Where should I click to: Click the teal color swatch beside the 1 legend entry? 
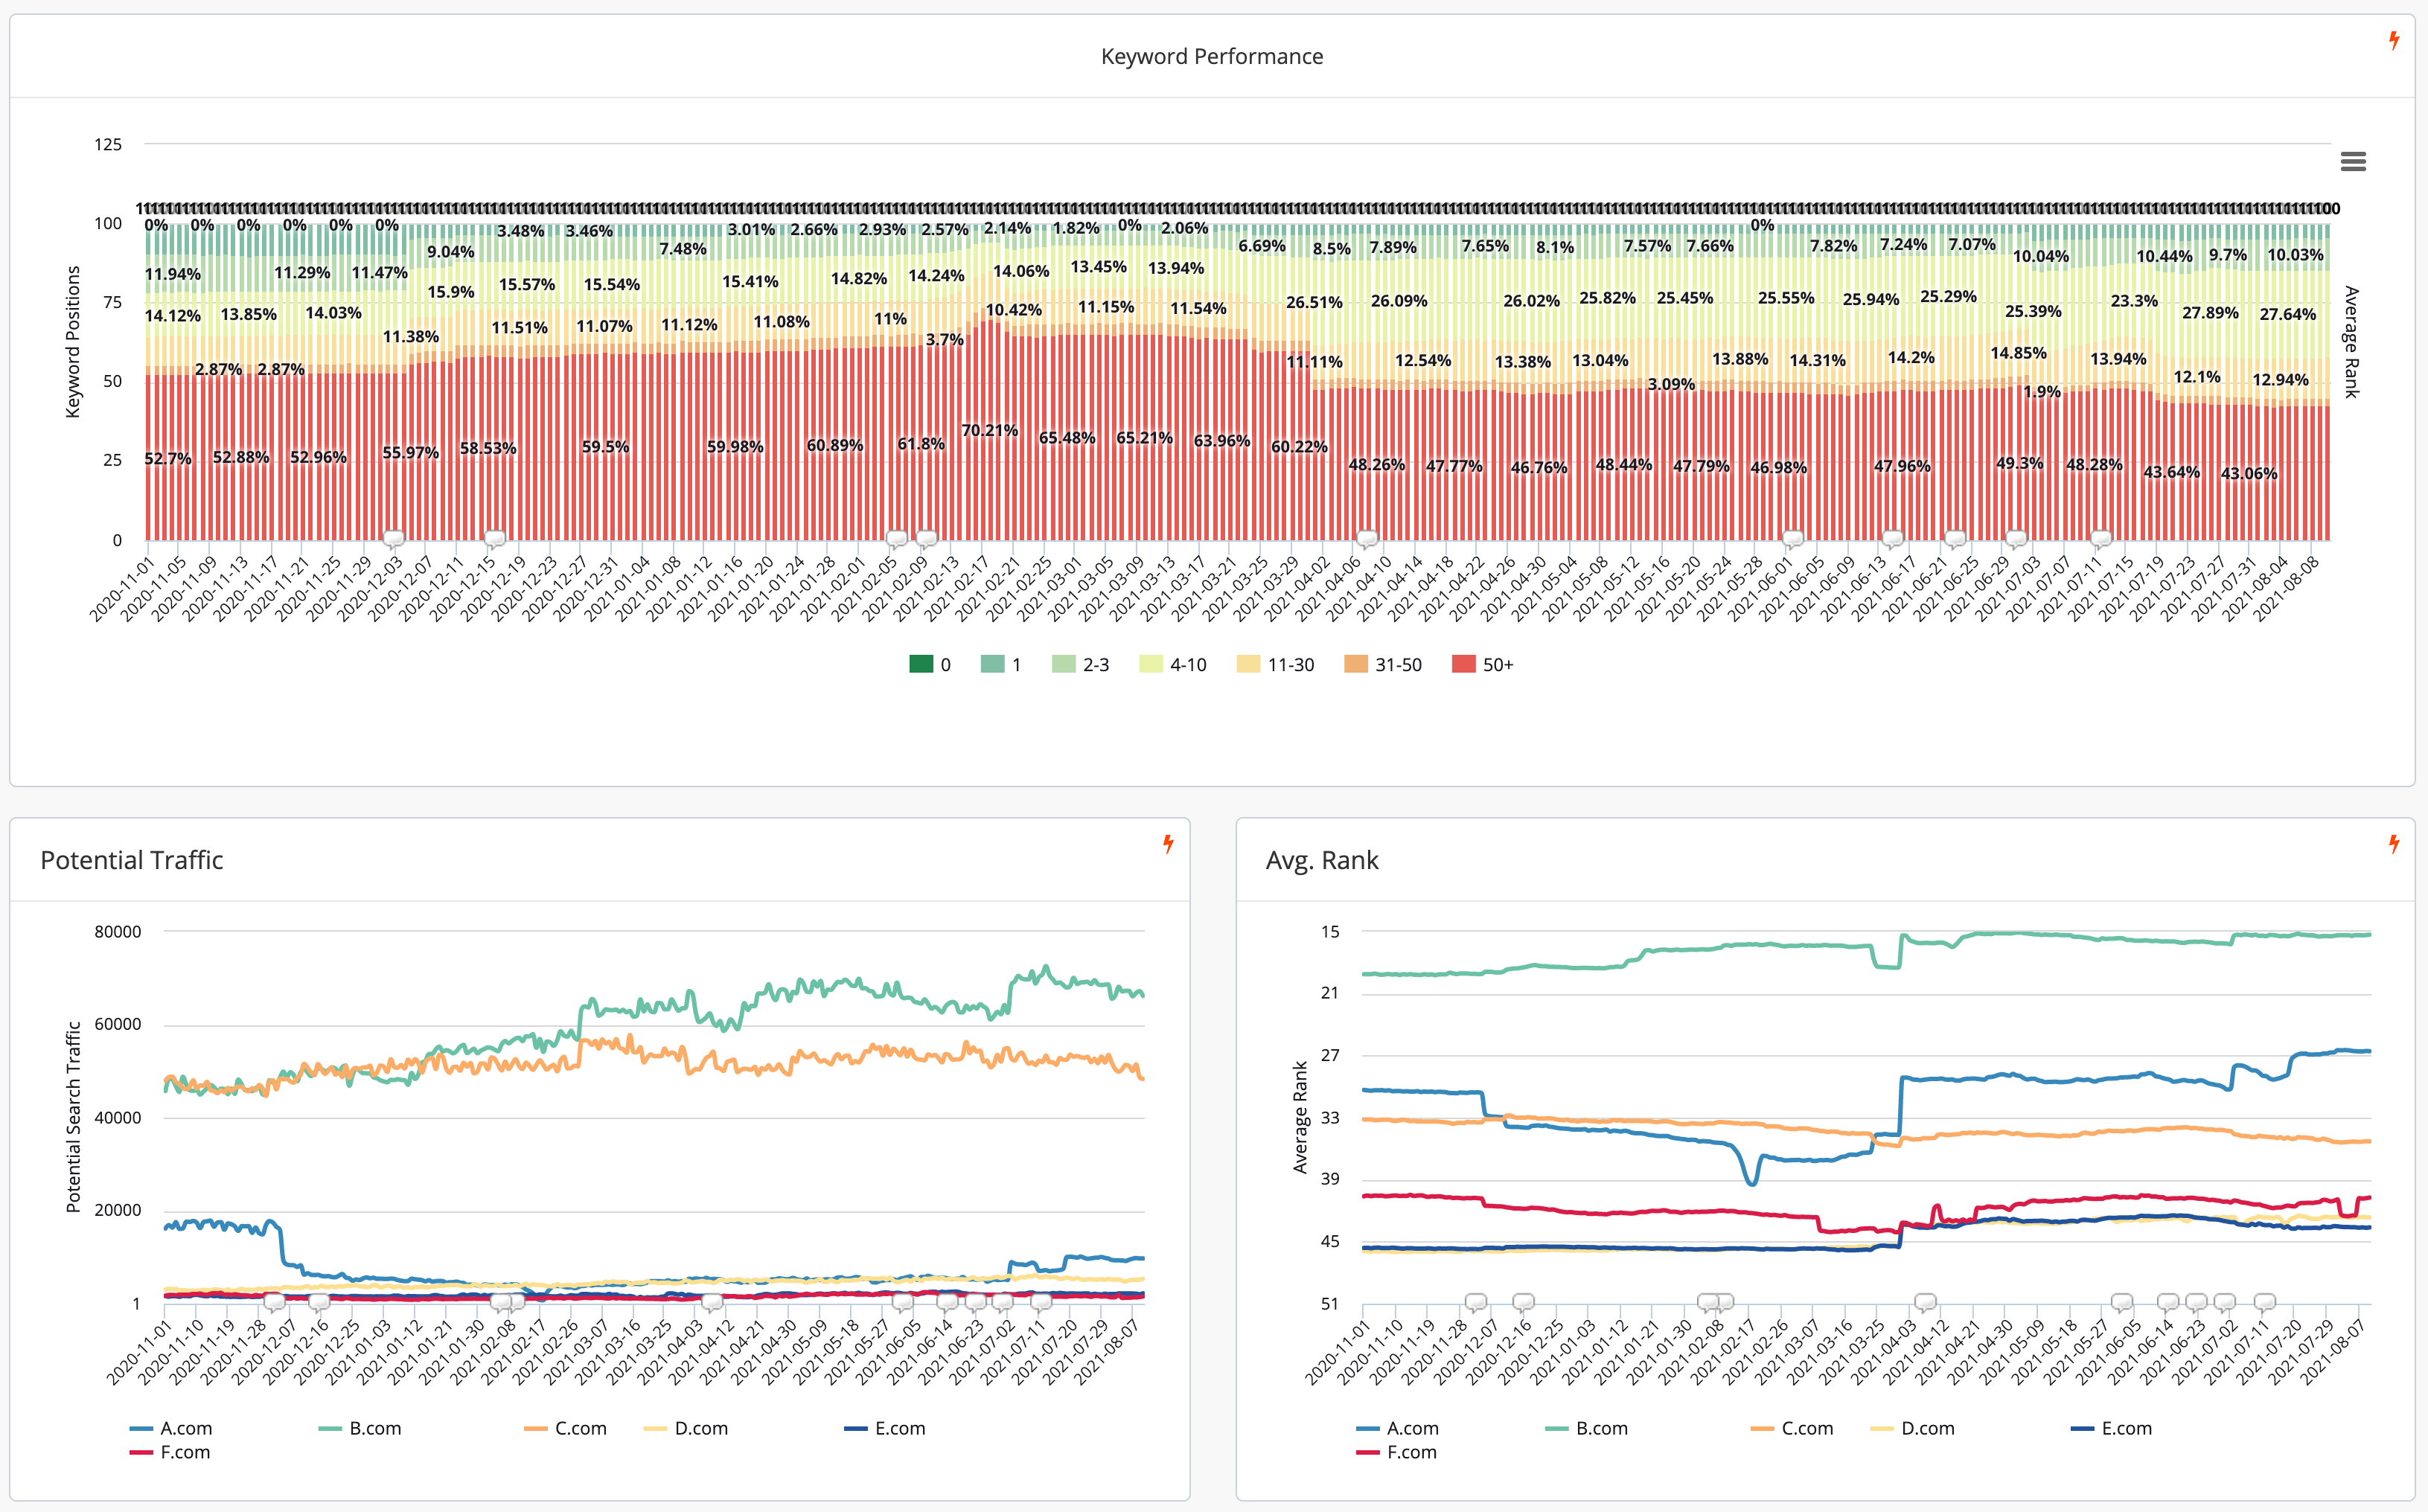point(995,663)
